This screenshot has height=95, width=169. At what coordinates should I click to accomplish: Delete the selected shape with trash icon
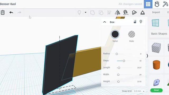tap(3, 12)
